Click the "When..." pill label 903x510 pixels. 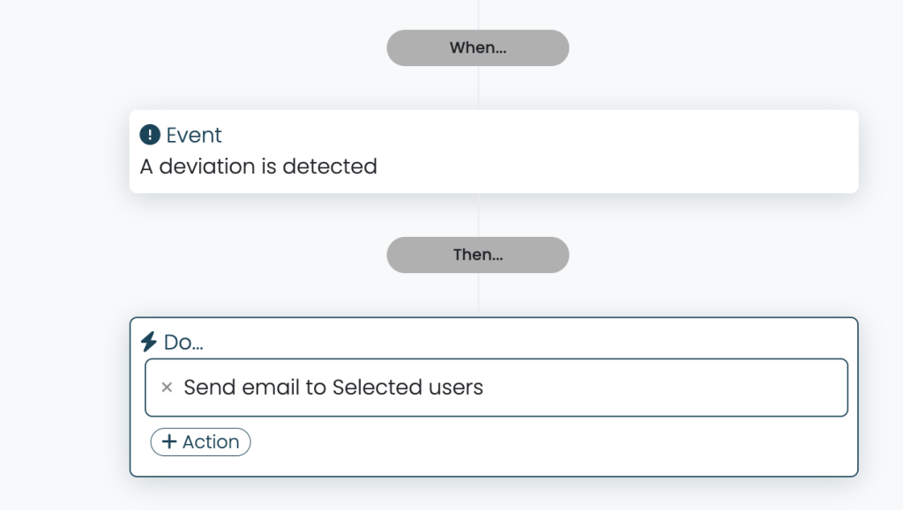478,48
